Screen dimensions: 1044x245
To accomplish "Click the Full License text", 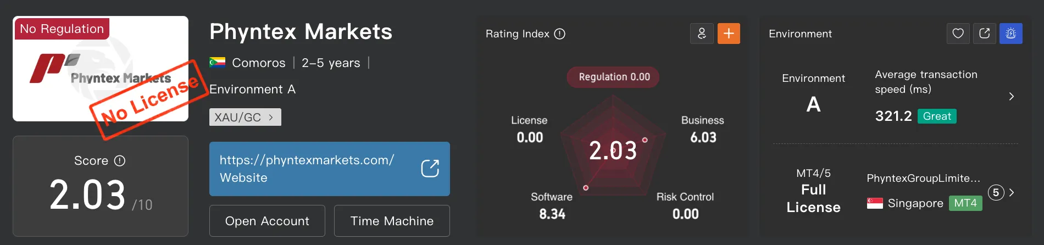I will point(813,198).
